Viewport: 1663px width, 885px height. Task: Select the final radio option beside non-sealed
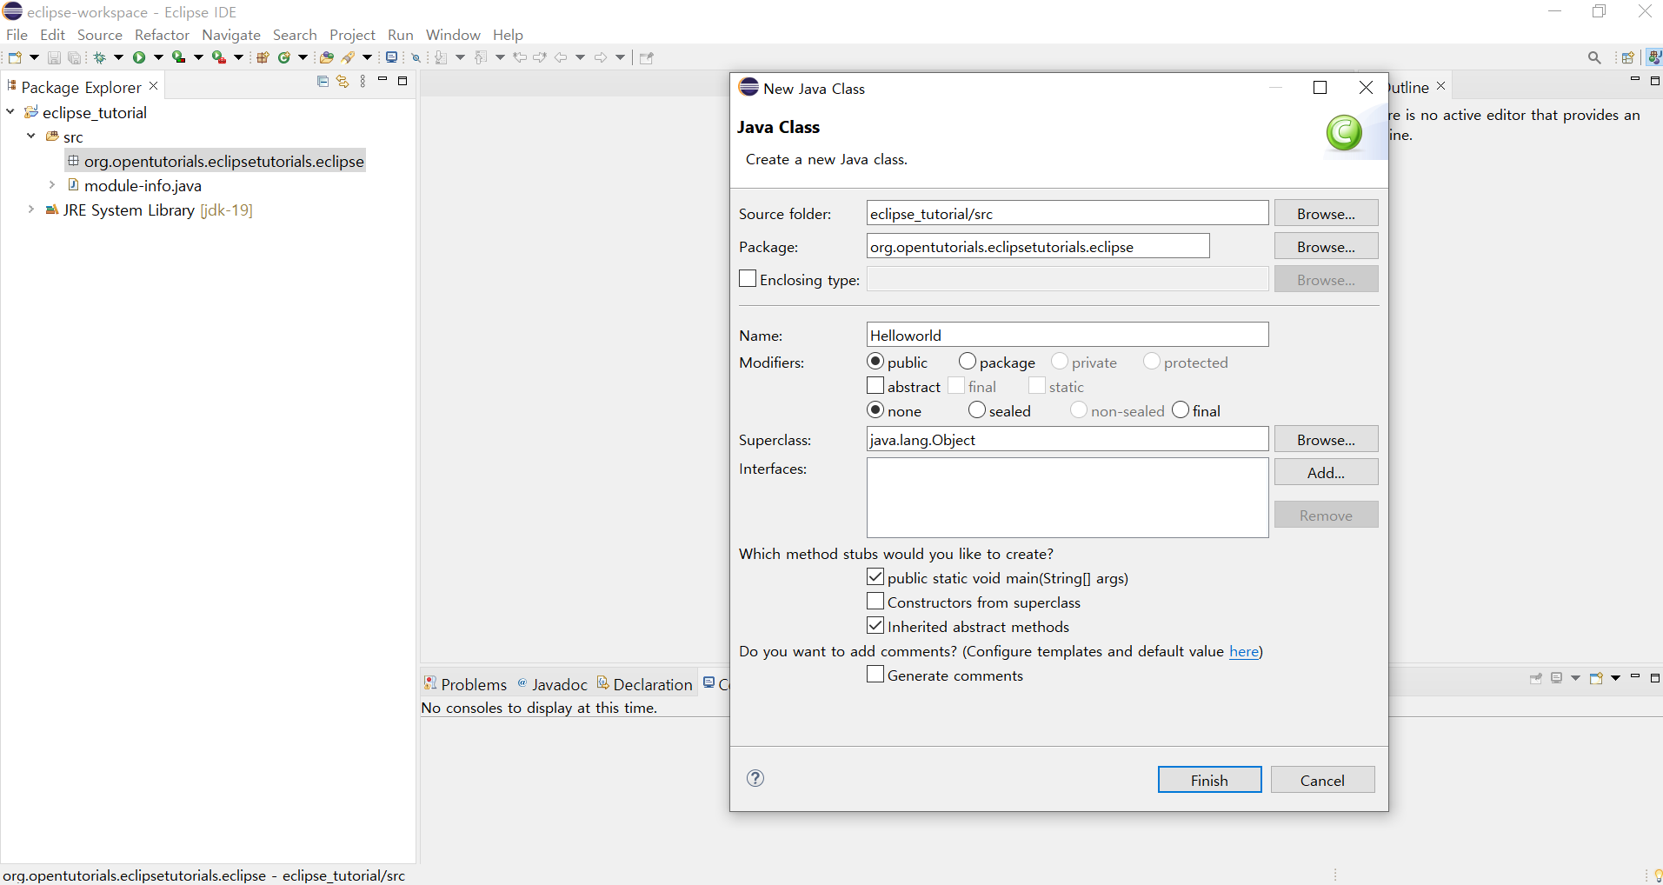coord(1181,409)
